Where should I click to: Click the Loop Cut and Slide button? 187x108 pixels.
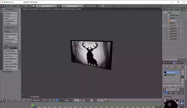(11, 64)
